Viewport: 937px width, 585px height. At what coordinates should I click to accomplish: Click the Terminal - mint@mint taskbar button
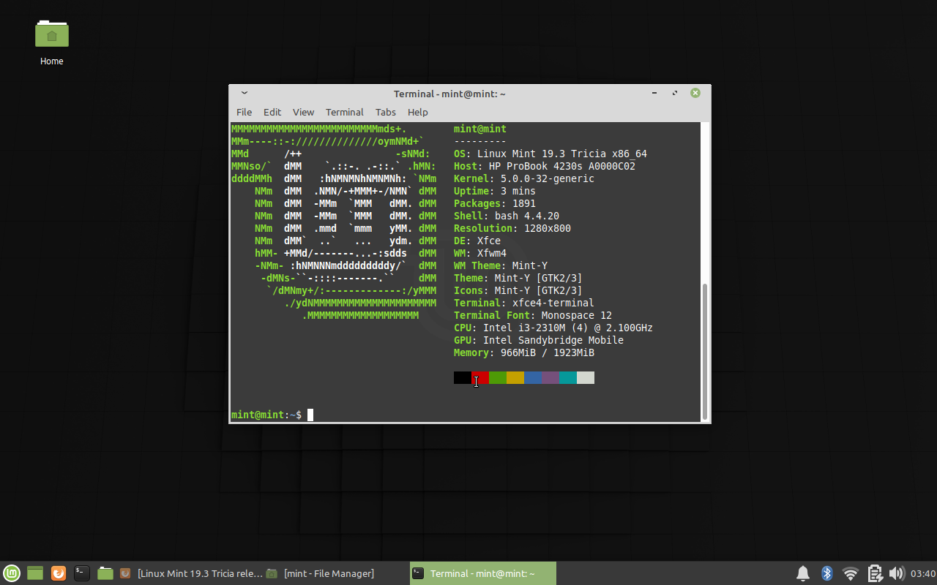click(x=483, y=573)
